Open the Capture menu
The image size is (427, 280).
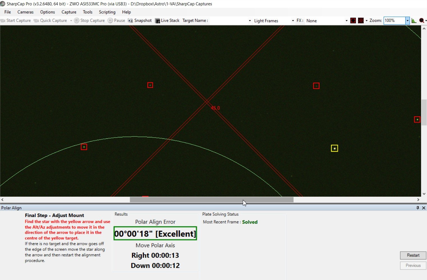click(x=69, y=12)
